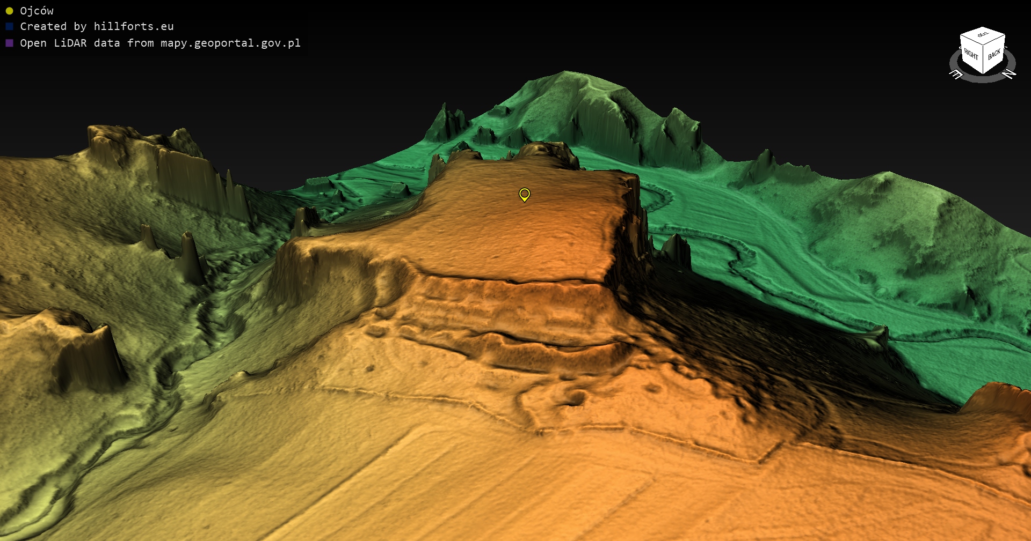Select the RIGHT face of the view cube
Screen dimensions: 1031x541
(x=971, y=55)
